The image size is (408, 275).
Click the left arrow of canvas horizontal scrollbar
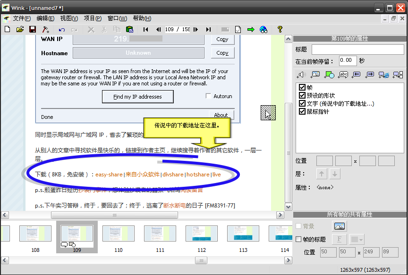tap(5, 215)
